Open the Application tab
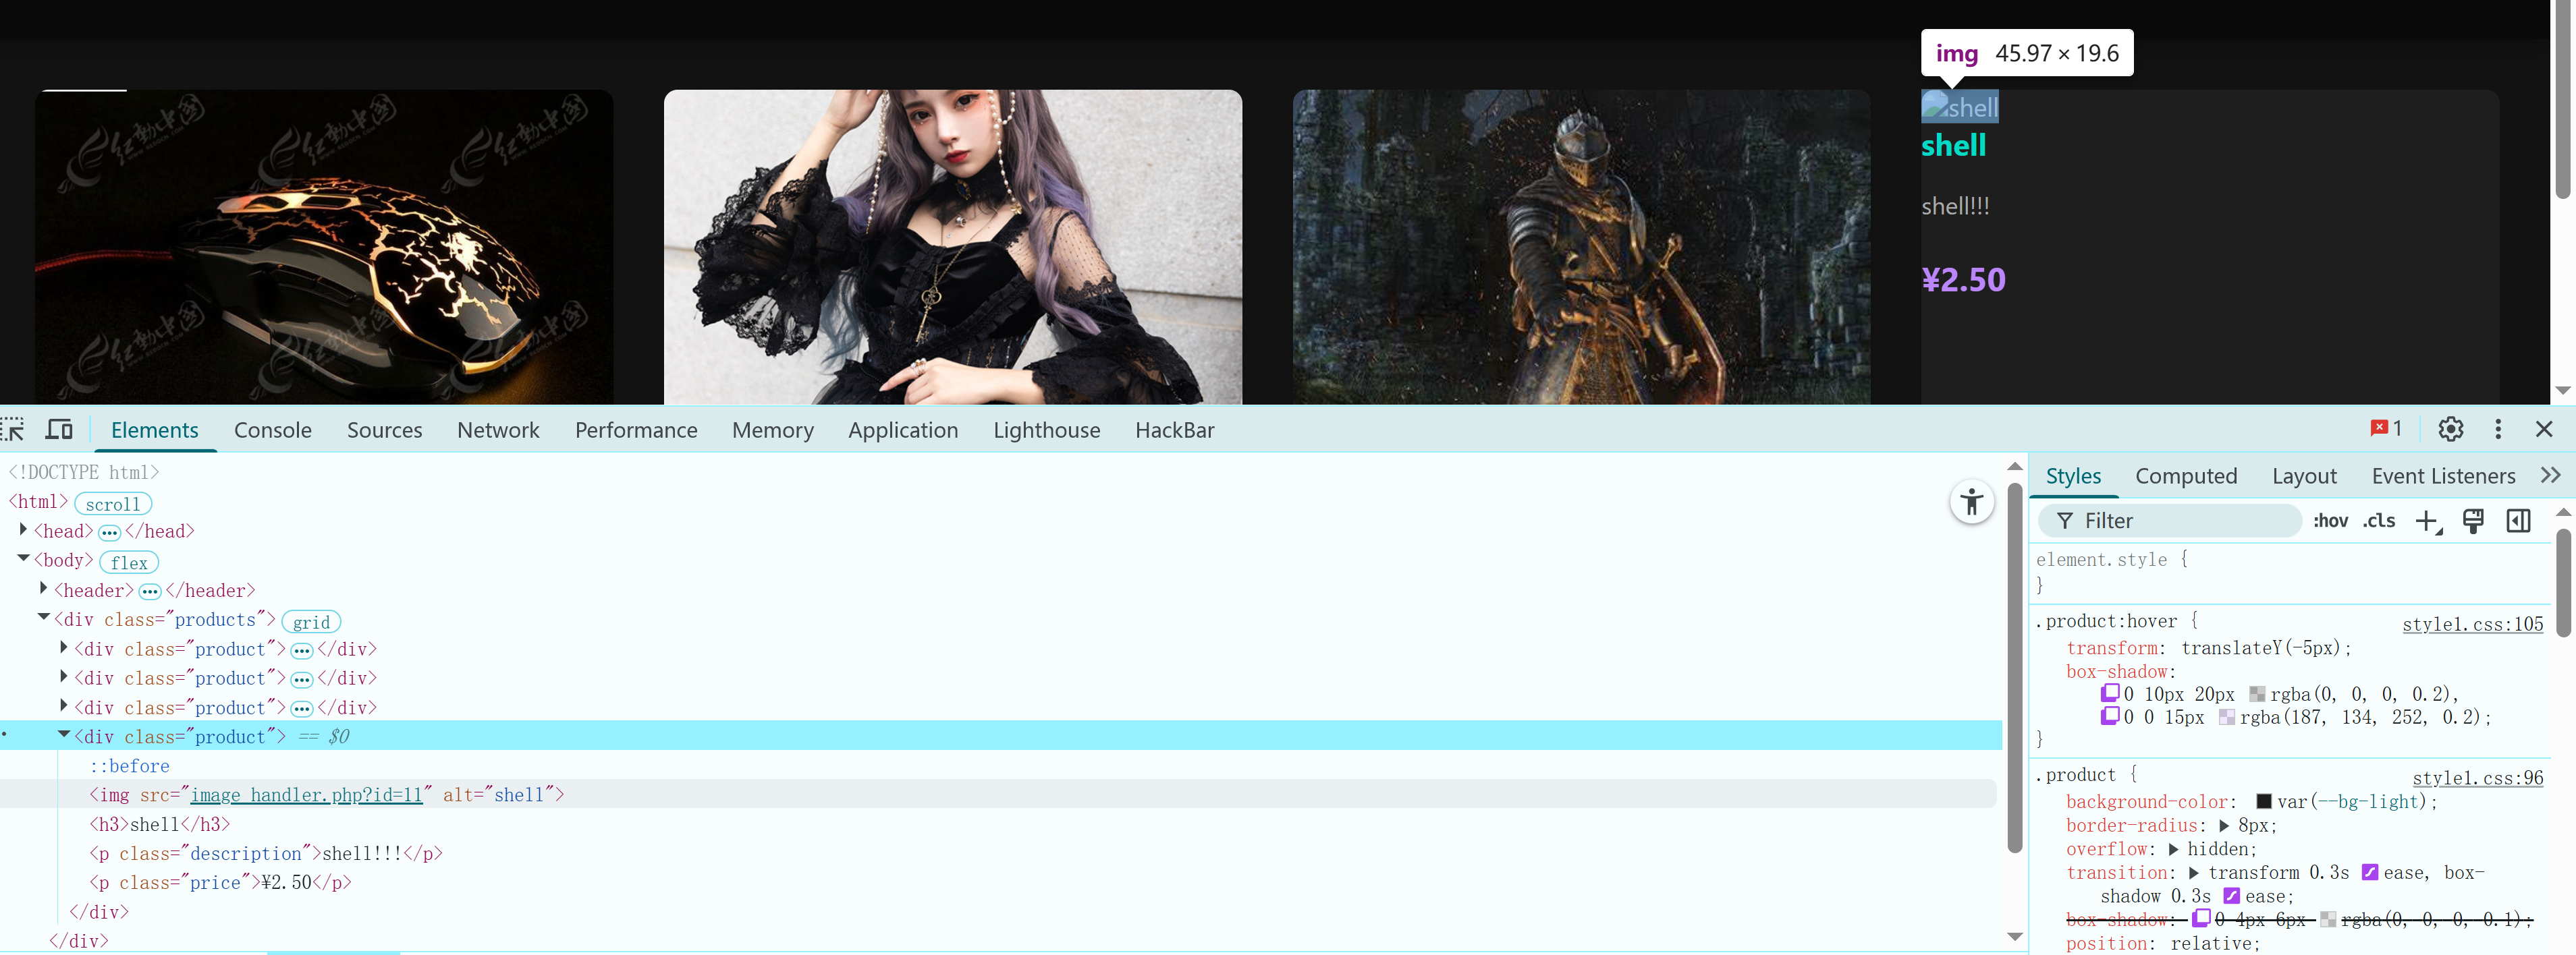 [903, 430]
